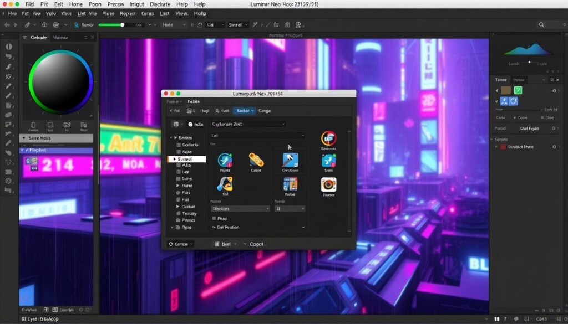Pick a hue on the color wheel
This screenshot has height=324, width=568.
click(60, 81)
